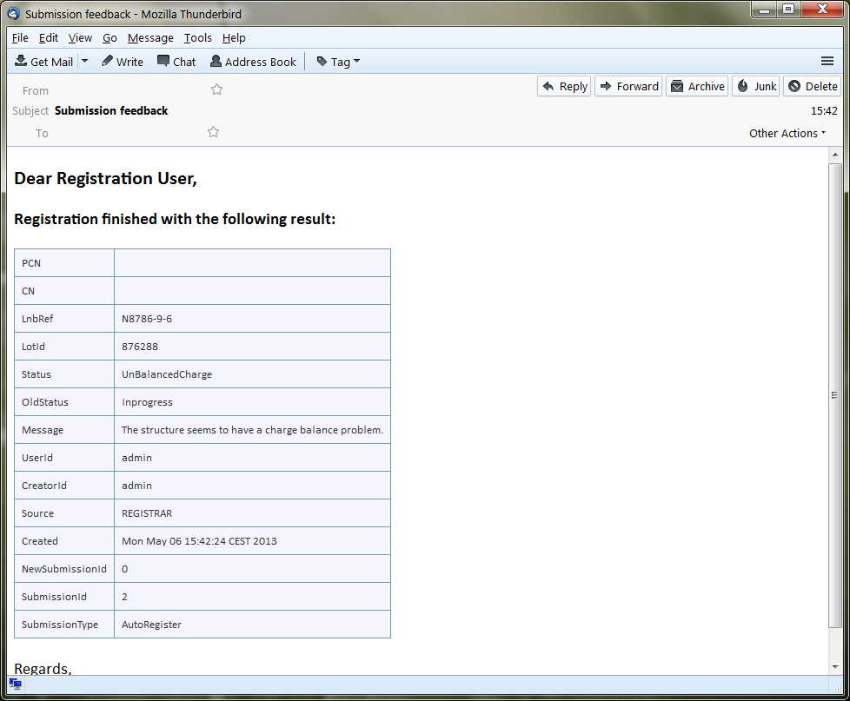Reply to the Submission feedback email
The image size is (850, 701).
pyautogui.click(x=564, y=86)
